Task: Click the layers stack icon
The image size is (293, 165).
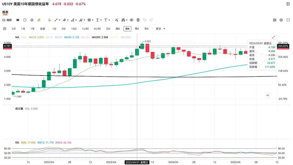Action: point(32,20)
